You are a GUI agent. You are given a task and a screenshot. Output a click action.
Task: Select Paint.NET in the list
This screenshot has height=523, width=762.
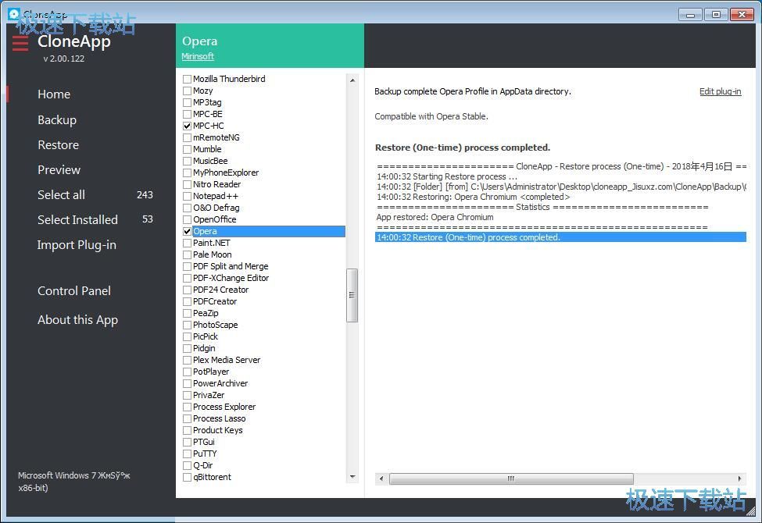[x=211, y=243]
